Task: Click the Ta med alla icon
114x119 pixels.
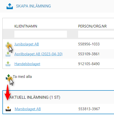Action: coord(9,77)
